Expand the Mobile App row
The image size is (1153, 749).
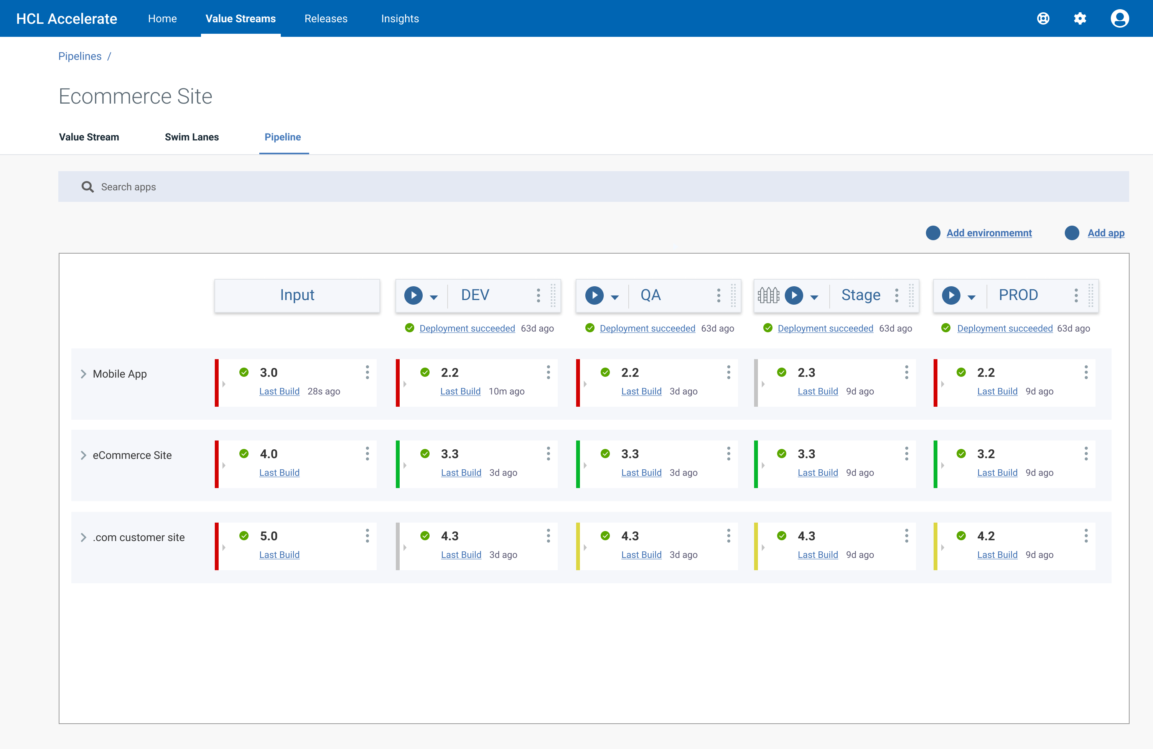pos(83,374)
